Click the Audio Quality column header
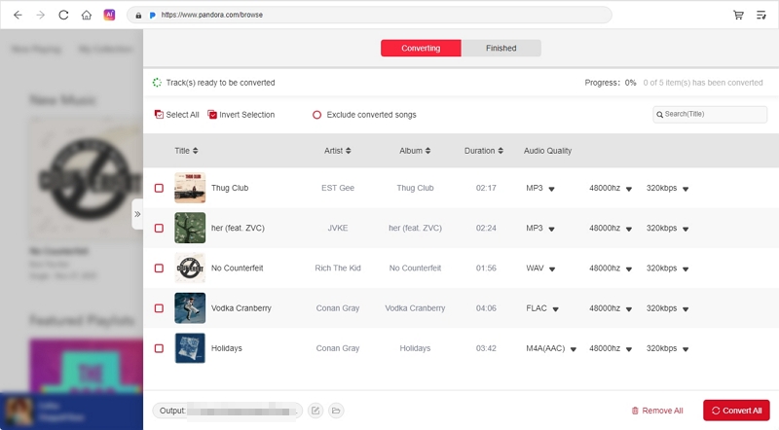779x430 pixels. [x=547, y=151]
